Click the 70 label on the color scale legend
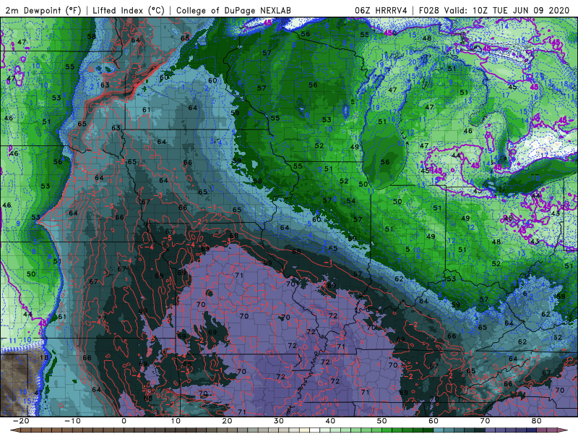The width and height of the screenshot is (578, 434). coord(485,421)
